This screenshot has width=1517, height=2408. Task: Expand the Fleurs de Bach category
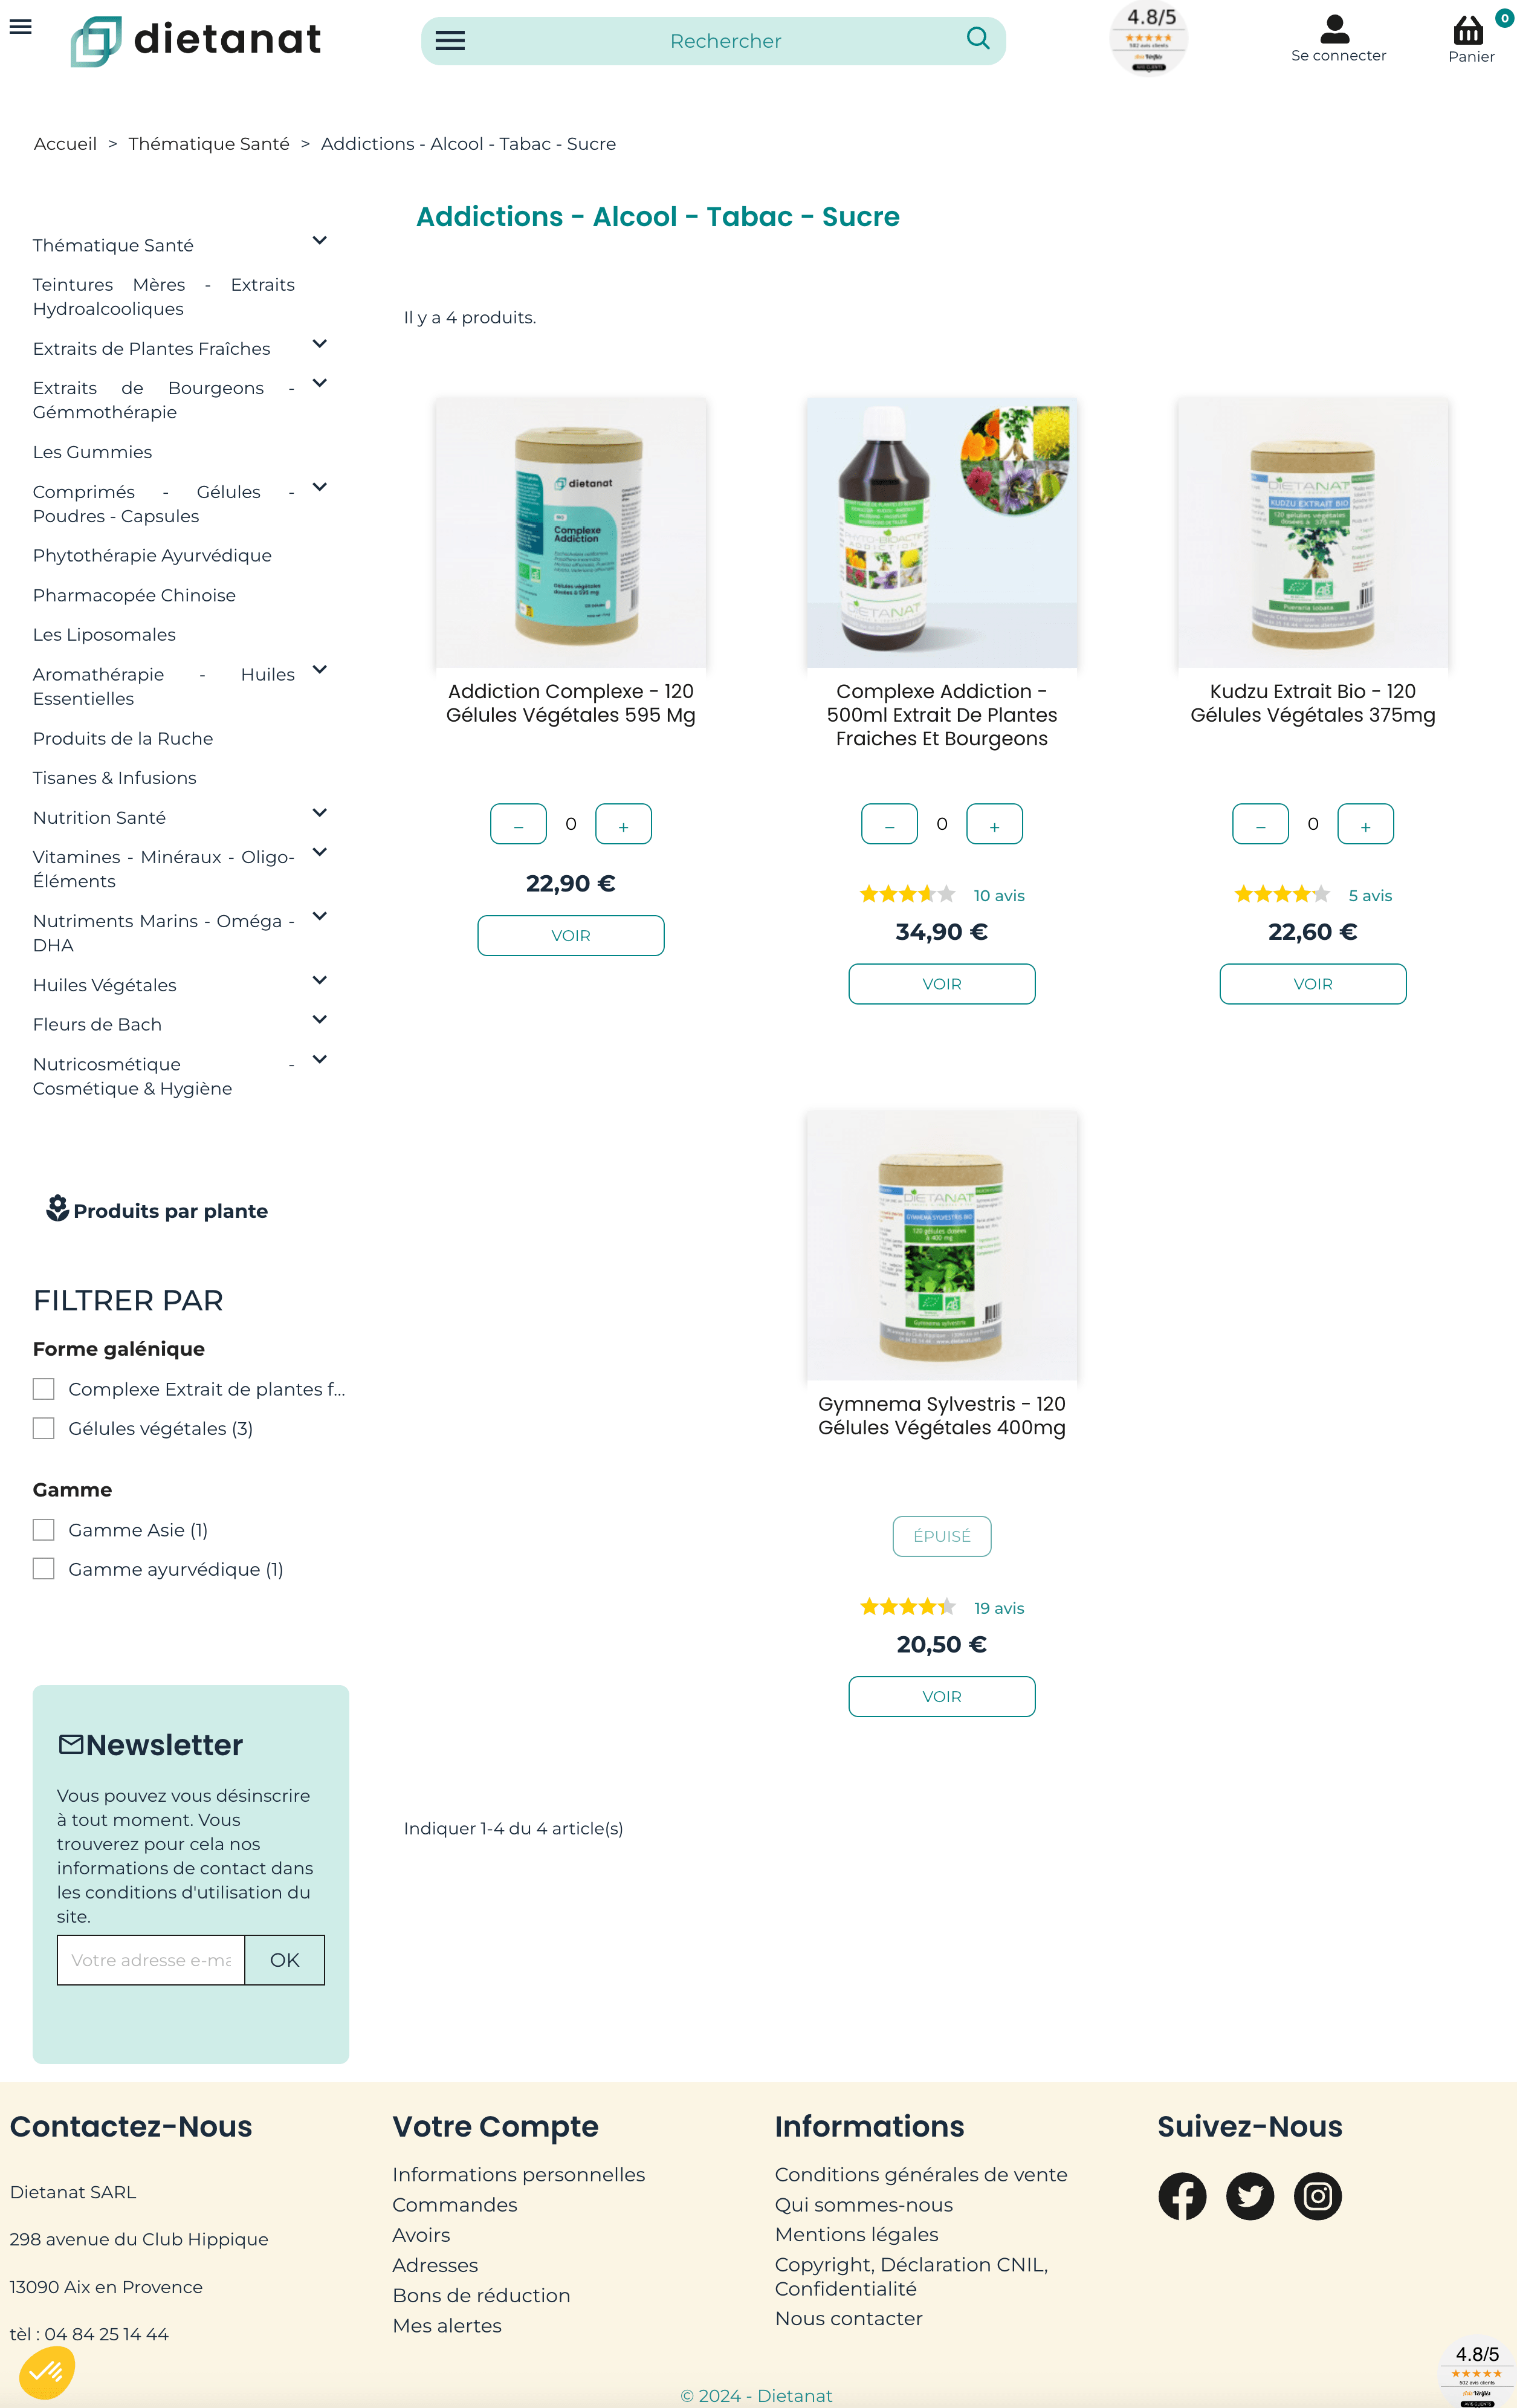coord(320,1020)
